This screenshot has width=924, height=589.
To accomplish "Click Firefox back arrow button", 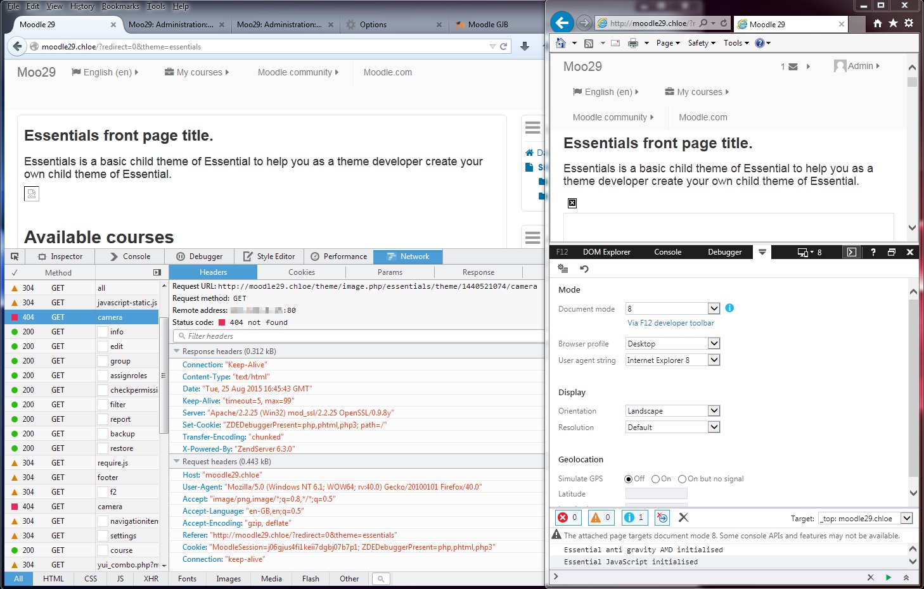I will pos(17,46).
